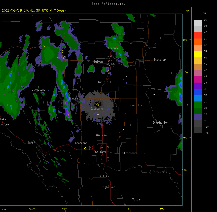Click the RockyMH town label
This screenshot has width=217, height=212.
(x=62, y=57)
